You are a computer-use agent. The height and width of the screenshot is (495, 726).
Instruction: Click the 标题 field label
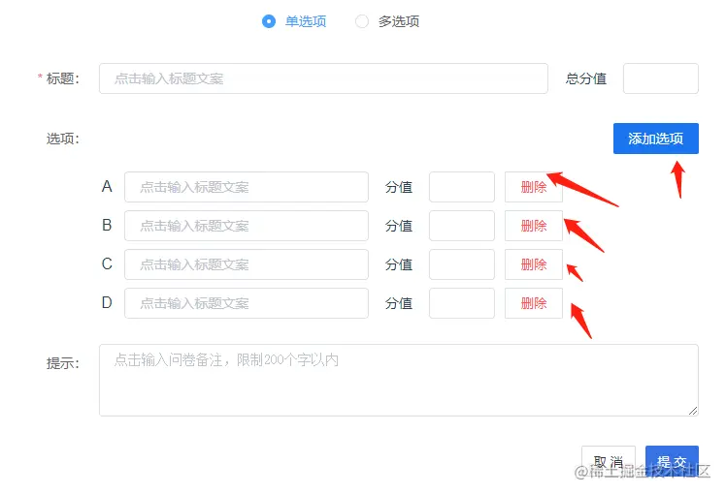pos(63,78)
